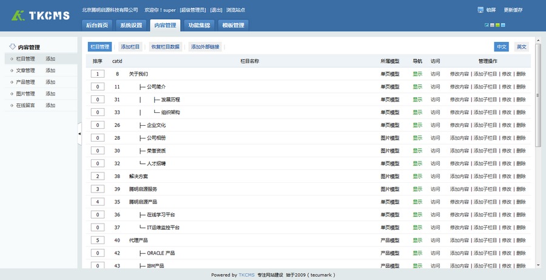This screenshot has height=280, width=546.
Task: Open 文章管理 in the sidebar
Action: pyautogui.click(x=25, y=70)
